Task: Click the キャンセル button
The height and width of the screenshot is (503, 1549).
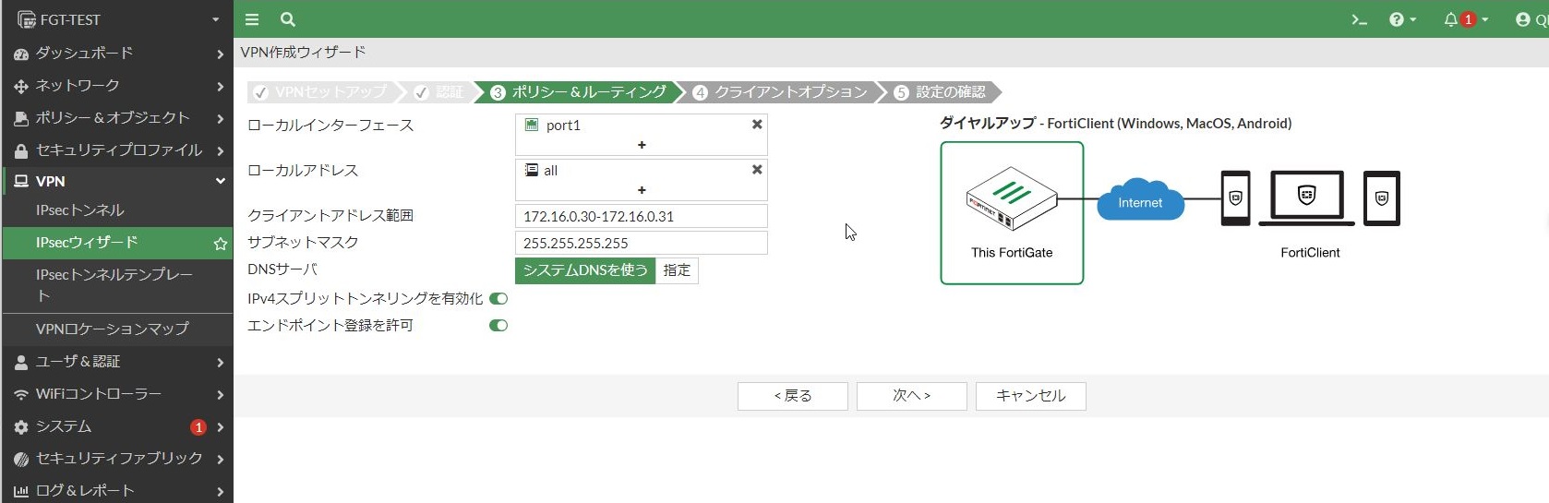Action: click(x=1031, y=396)
